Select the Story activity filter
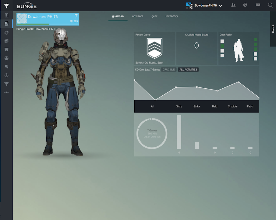 pyautogui.click(x=179, y=106)
